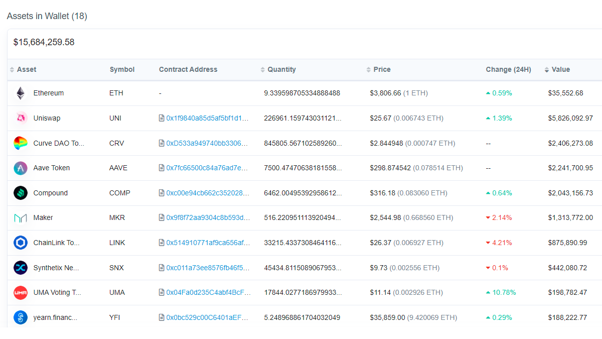
Task: Click the Contract Address column header
Action: (x=188, y=69)
